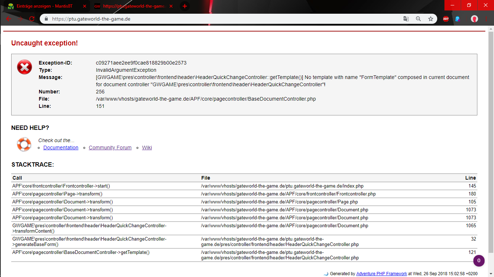Open the Community Forum link
The width and height of the screenshot is (494, 277).
(x=110, y=148)
